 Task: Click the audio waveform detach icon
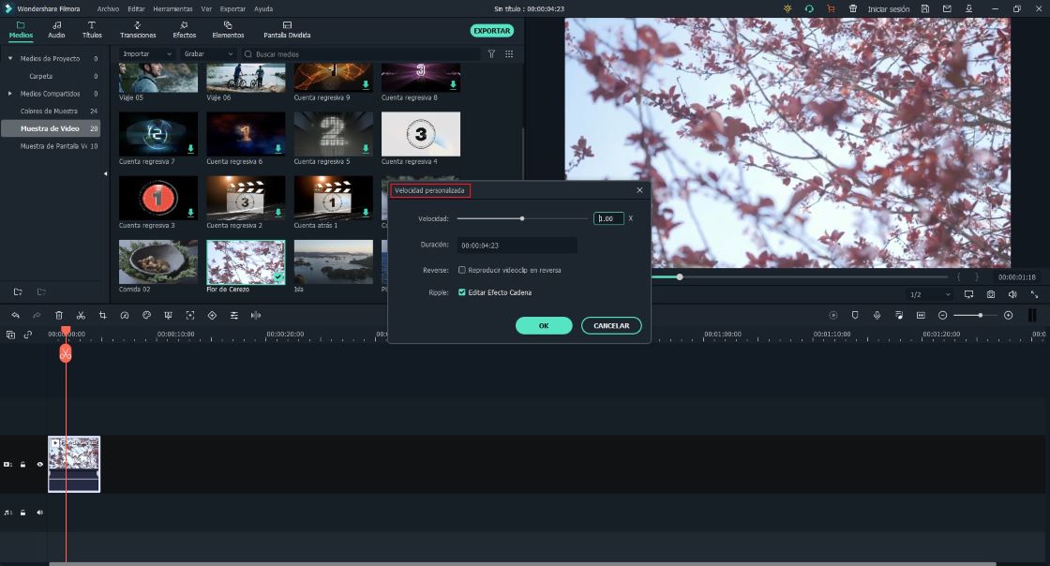click(x=256, y=315)
